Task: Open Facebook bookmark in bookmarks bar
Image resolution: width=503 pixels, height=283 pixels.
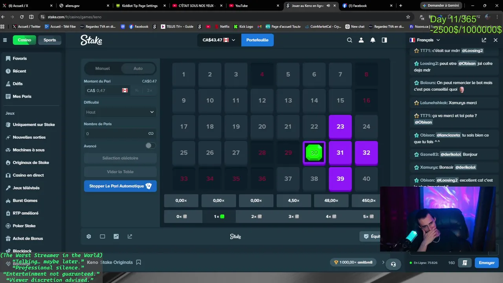Action: 139,26
